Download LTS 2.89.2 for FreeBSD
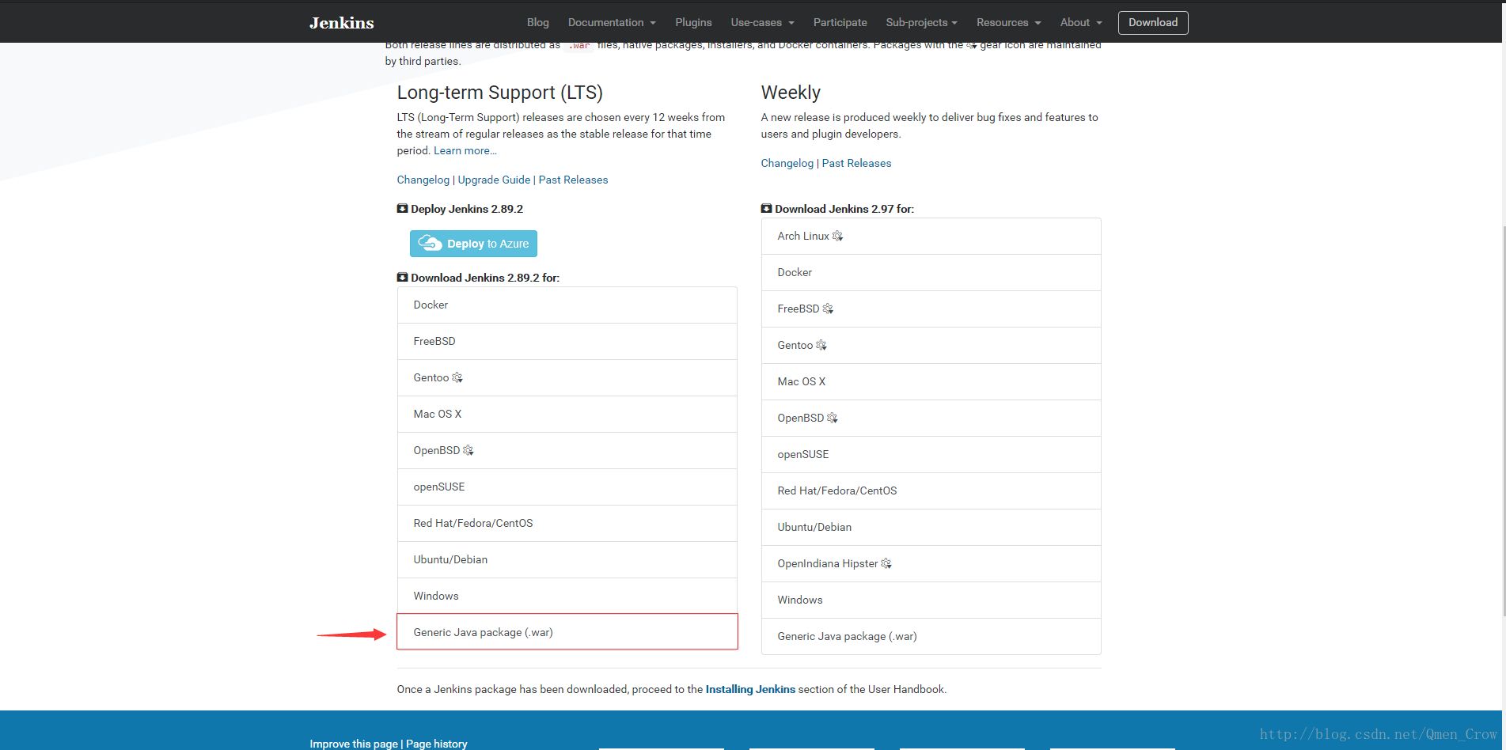Image resolution: width=1506 pixels, height=750 pixels. click(x=567, y=341)
